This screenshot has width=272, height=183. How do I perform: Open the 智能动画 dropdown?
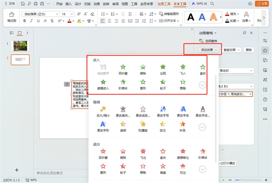pos(231,50)
